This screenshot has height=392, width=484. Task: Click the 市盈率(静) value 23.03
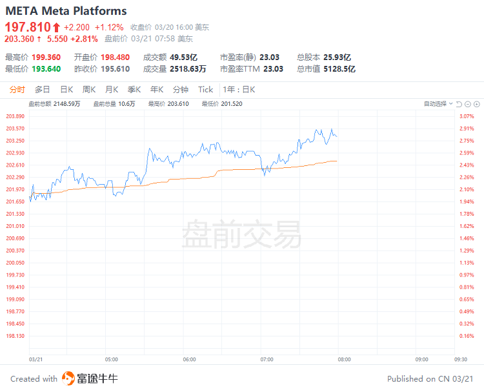tap(270, 57)
